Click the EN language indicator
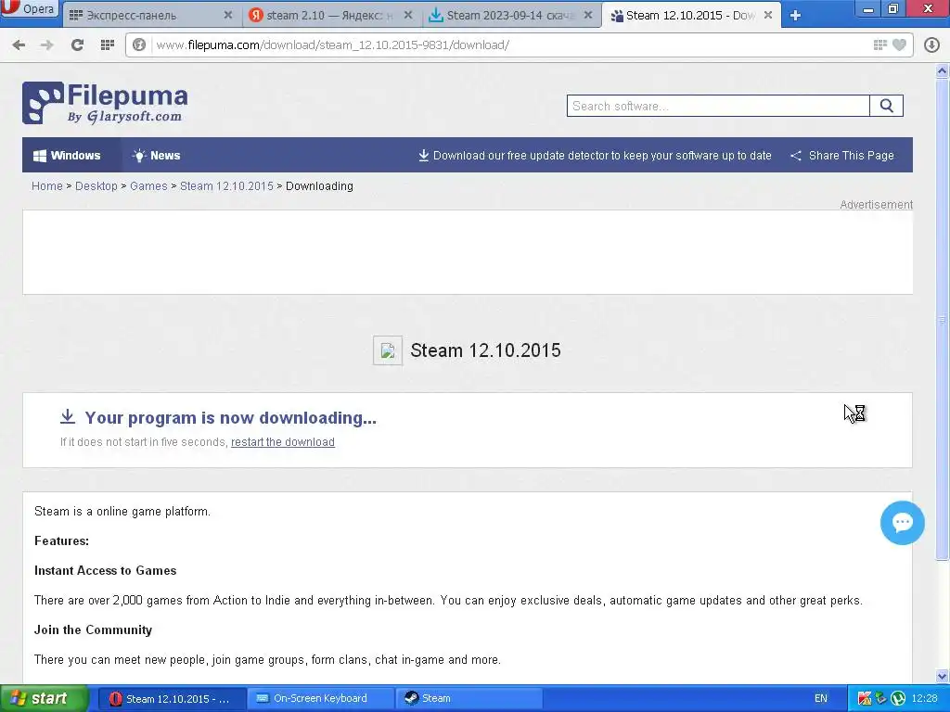 [820, 699]
